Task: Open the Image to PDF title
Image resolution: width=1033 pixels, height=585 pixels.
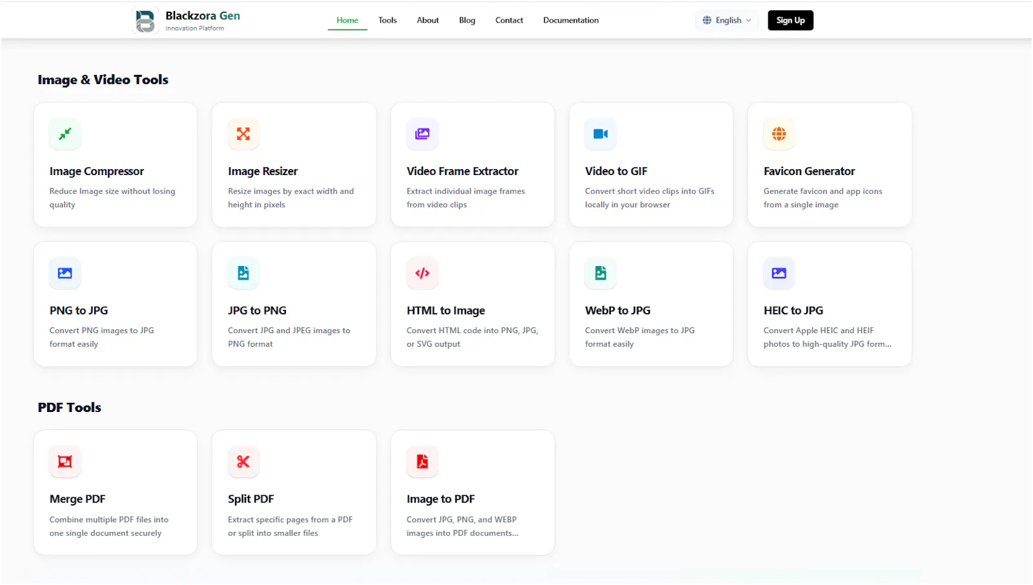Action: point(440,499)
